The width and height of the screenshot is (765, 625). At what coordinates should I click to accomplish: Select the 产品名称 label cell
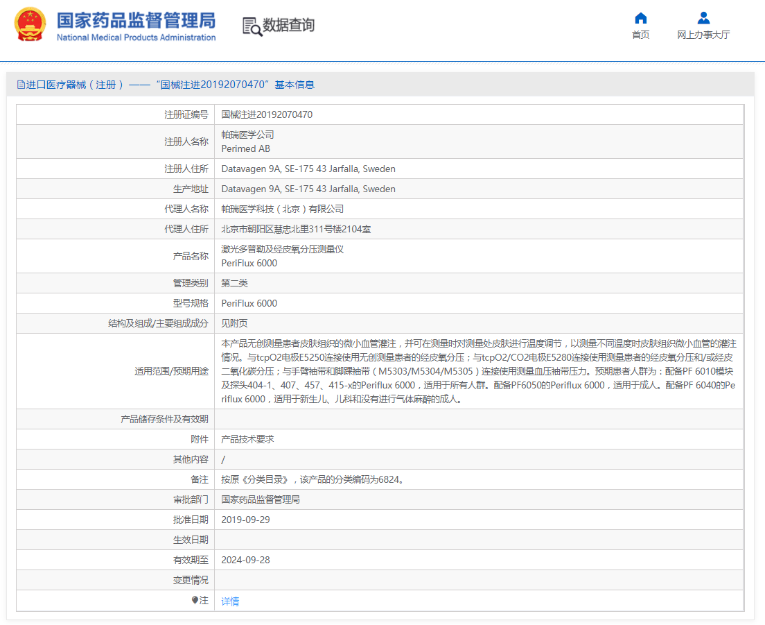coord(115,256)
